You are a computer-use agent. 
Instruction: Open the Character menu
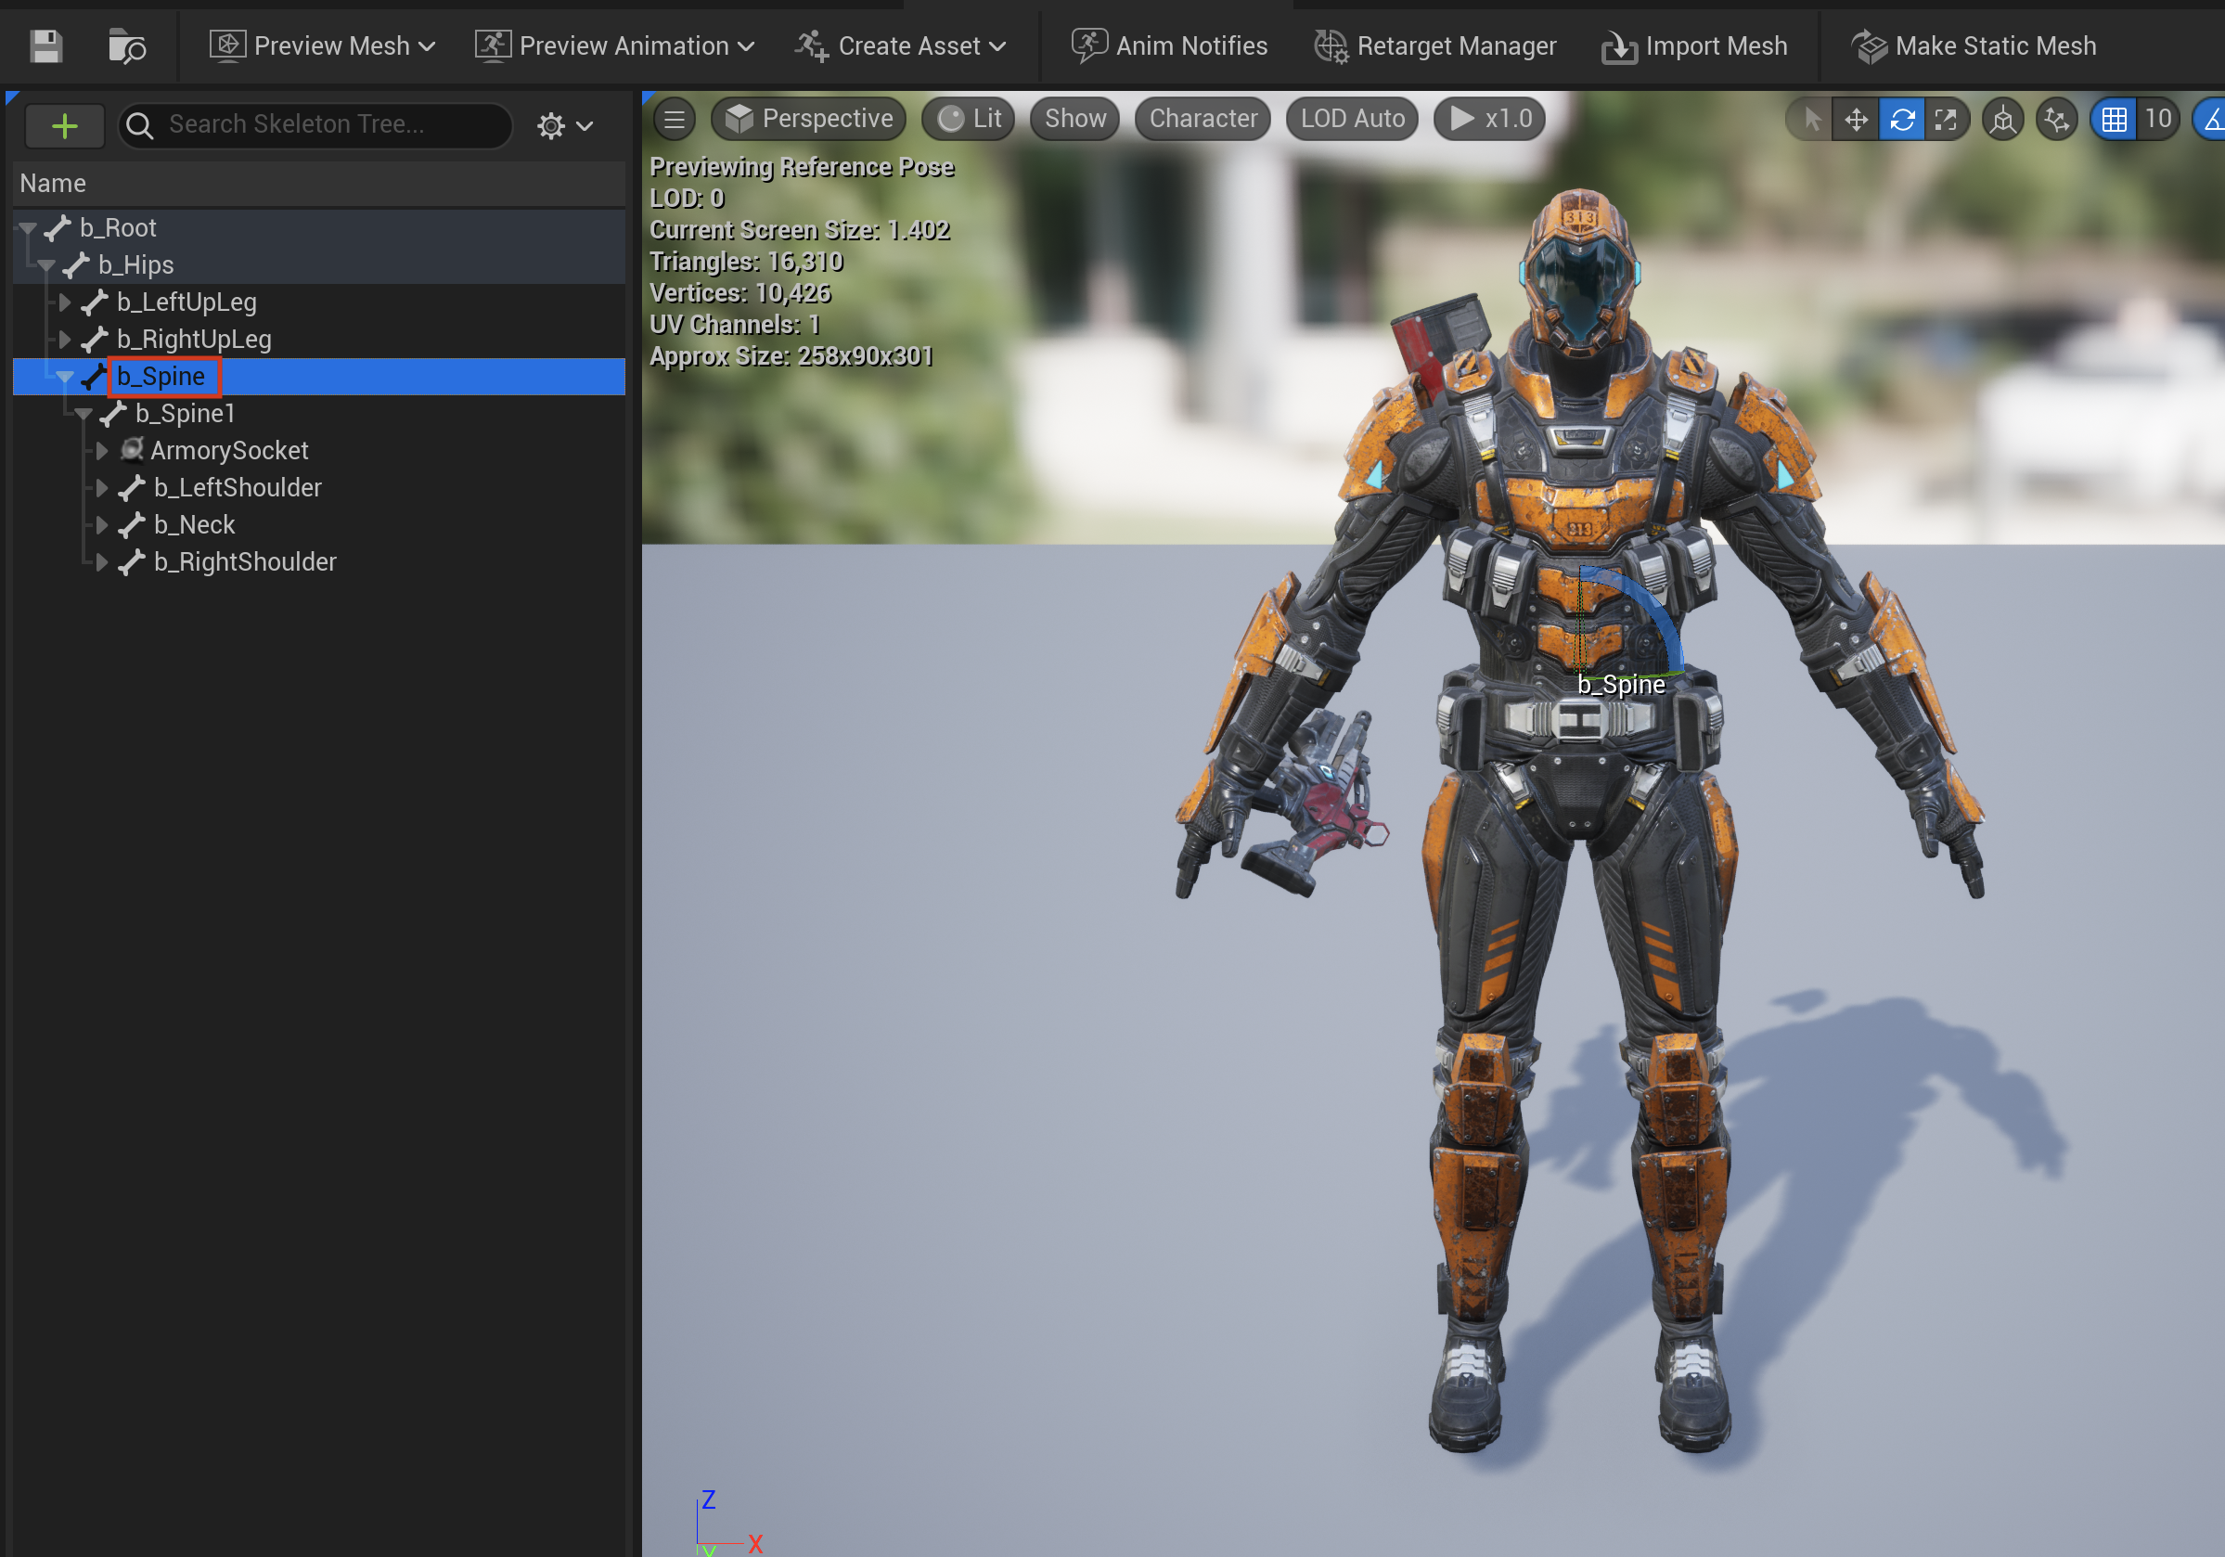pos(1203,119)
